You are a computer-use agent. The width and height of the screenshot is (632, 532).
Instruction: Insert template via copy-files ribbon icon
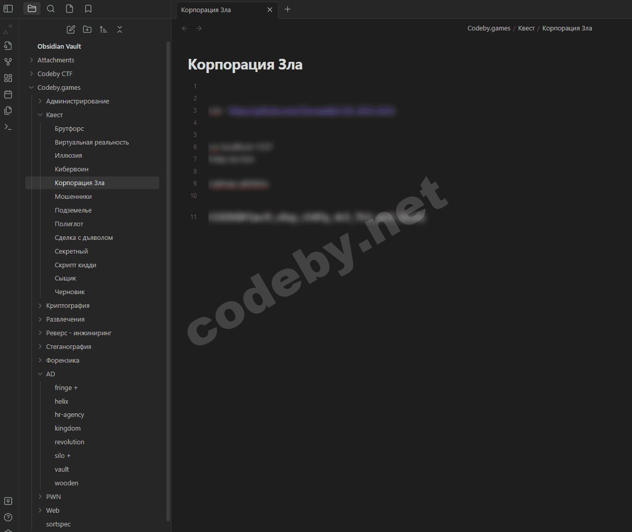(8, 111)
